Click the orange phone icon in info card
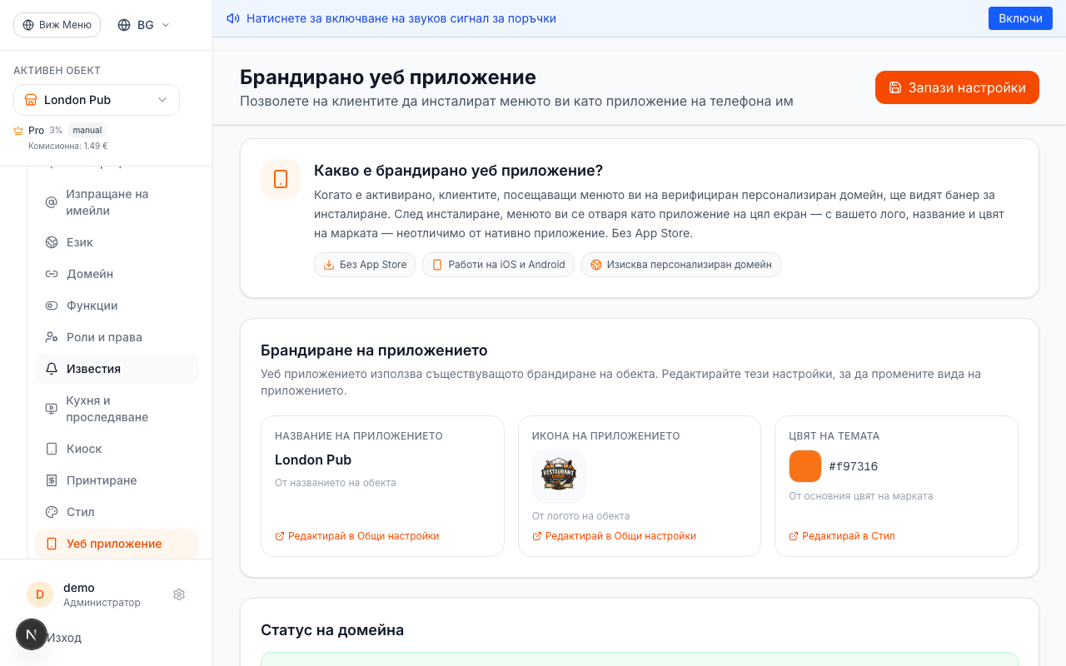 pos(281,179)
